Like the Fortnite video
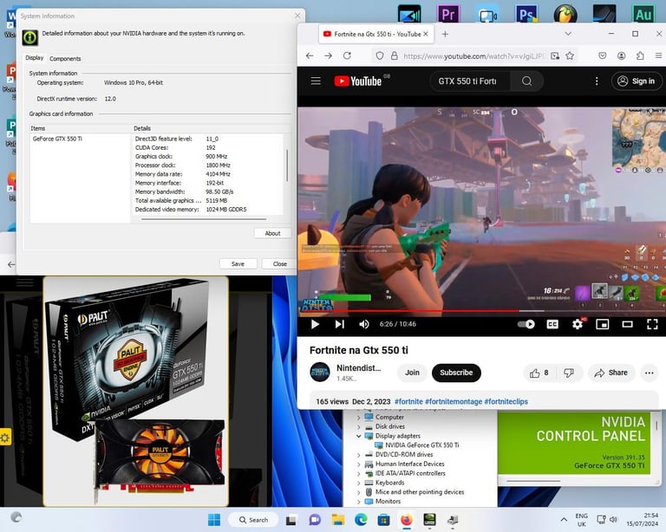Viewport: 666px width, 532px height. [539, 373]
